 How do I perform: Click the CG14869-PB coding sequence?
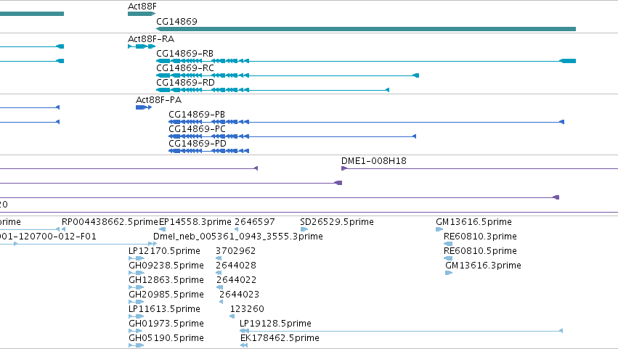(367, 122)
